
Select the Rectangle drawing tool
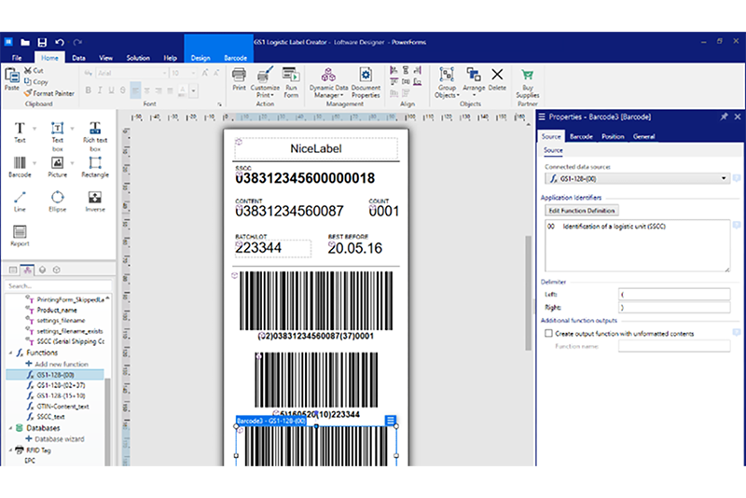(95, 167)
